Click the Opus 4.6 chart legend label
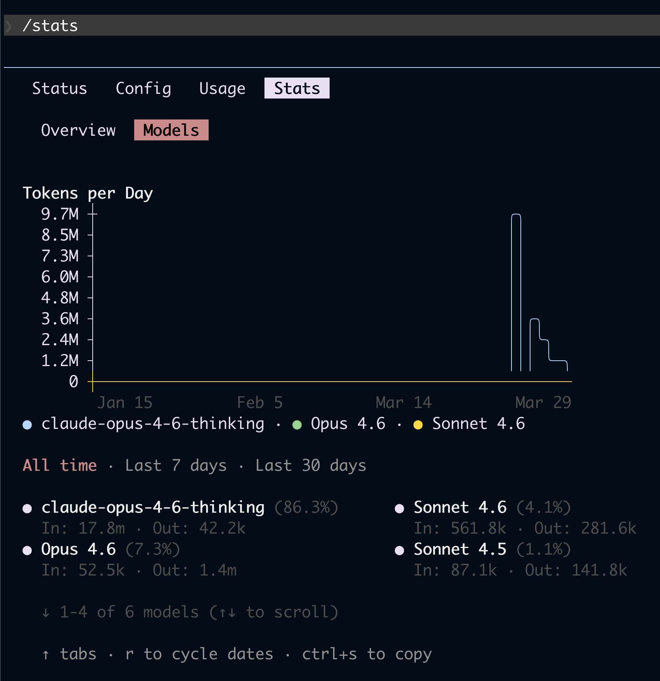Viewport: 660px width, 681px height. point(348,423)
